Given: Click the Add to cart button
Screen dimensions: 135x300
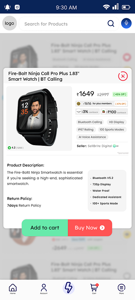Looking at the screenshot, I should 45,228.
